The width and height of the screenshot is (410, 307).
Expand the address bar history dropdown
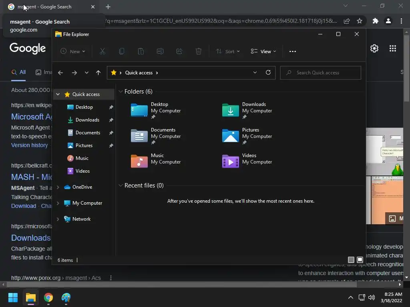[x=255, y=73]
